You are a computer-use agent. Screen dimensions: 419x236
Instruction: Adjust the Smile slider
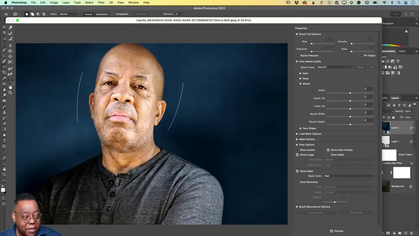(x=350, y=93)
